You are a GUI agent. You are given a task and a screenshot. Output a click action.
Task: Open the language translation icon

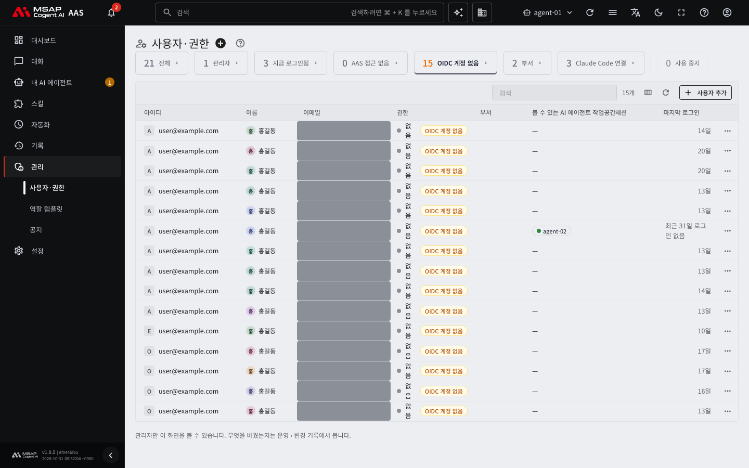tap(636, 12)
